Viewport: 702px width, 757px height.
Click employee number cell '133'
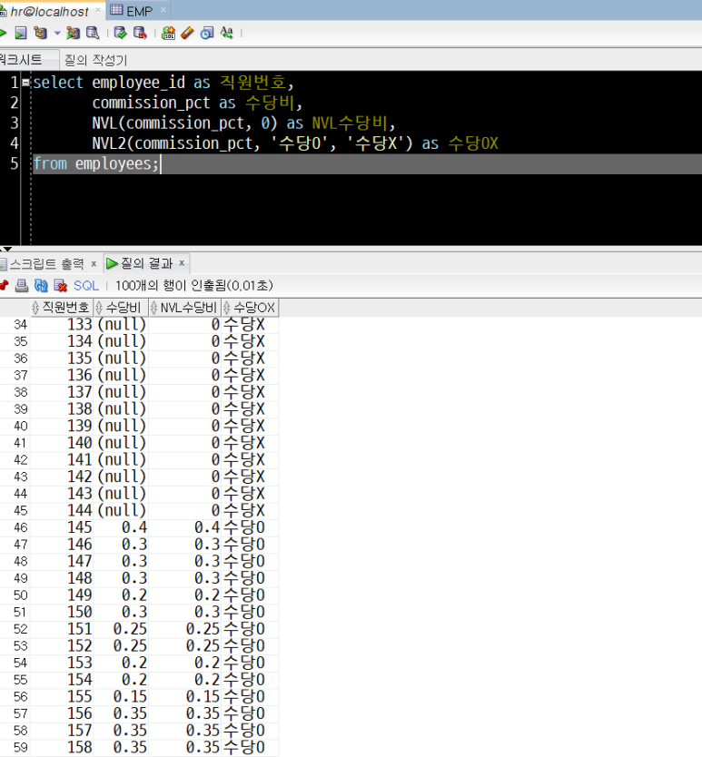click(x=62, y=324)
